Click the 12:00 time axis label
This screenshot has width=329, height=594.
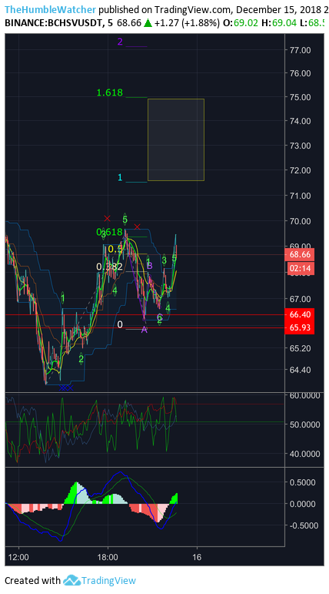point(18,557)
